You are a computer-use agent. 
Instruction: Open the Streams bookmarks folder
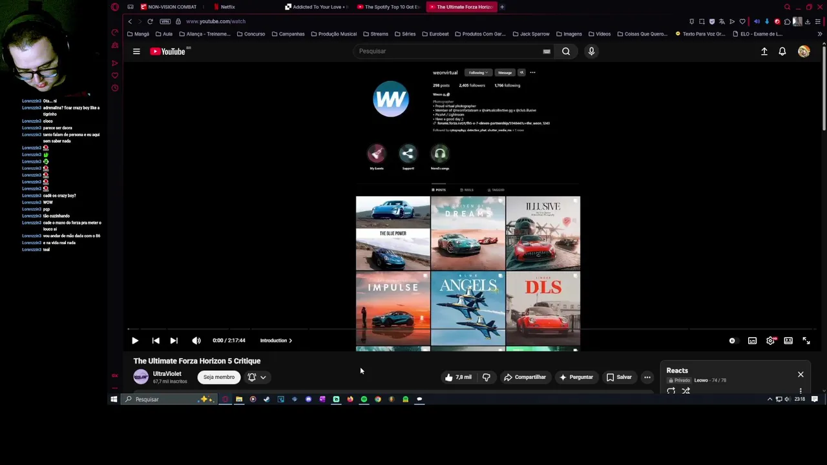click(x=376, y=34)
